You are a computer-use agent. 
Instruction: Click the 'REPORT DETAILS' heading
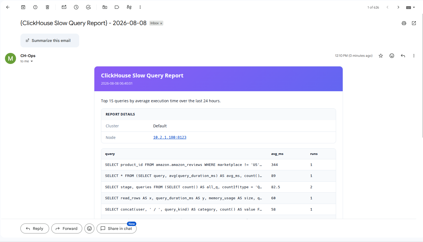[120, 114]
